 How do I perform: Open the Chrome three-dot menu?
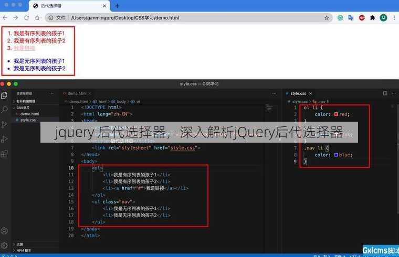point(394,18)
